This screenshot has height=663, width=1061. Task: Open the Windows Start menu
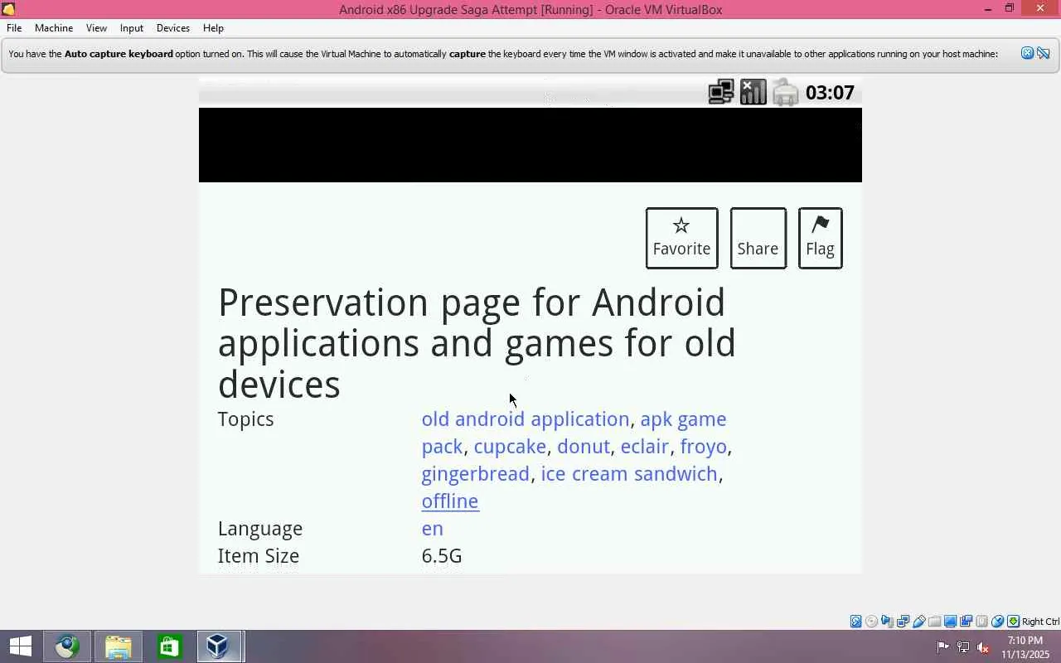tap(20, 646)
